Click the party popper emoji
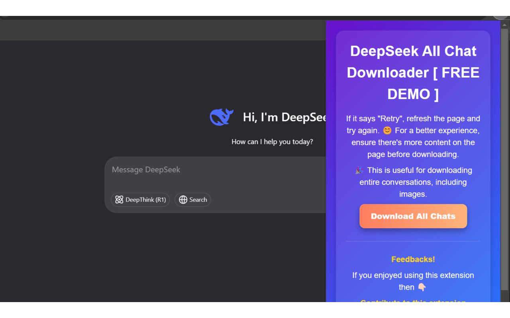The height and width of the screenshot is (318, 510). (x=359, y=170)
